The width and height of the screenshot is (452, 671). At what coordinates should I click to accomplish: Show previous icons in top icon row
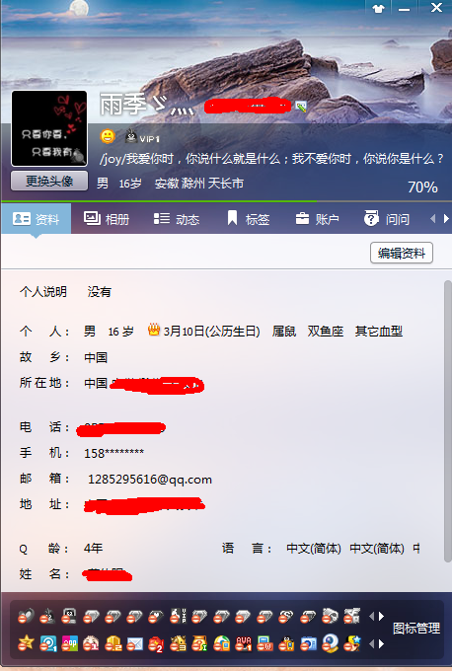click(371, 616)
